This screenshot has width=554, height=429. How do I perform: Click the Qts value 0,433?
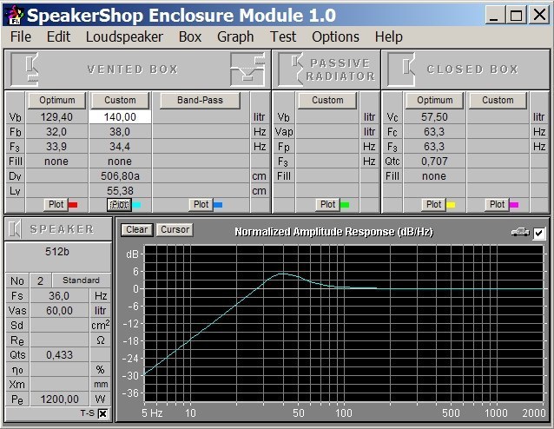click(59, 355)
